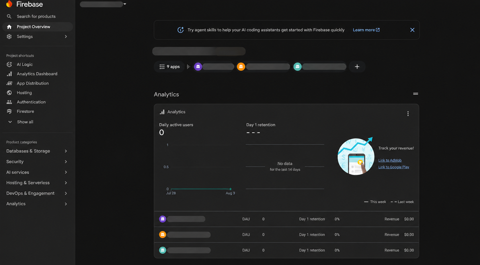The width and height of the screenshot is (480, 265).
Task: Click the Hosting globe icon
Action: (9, 93)
